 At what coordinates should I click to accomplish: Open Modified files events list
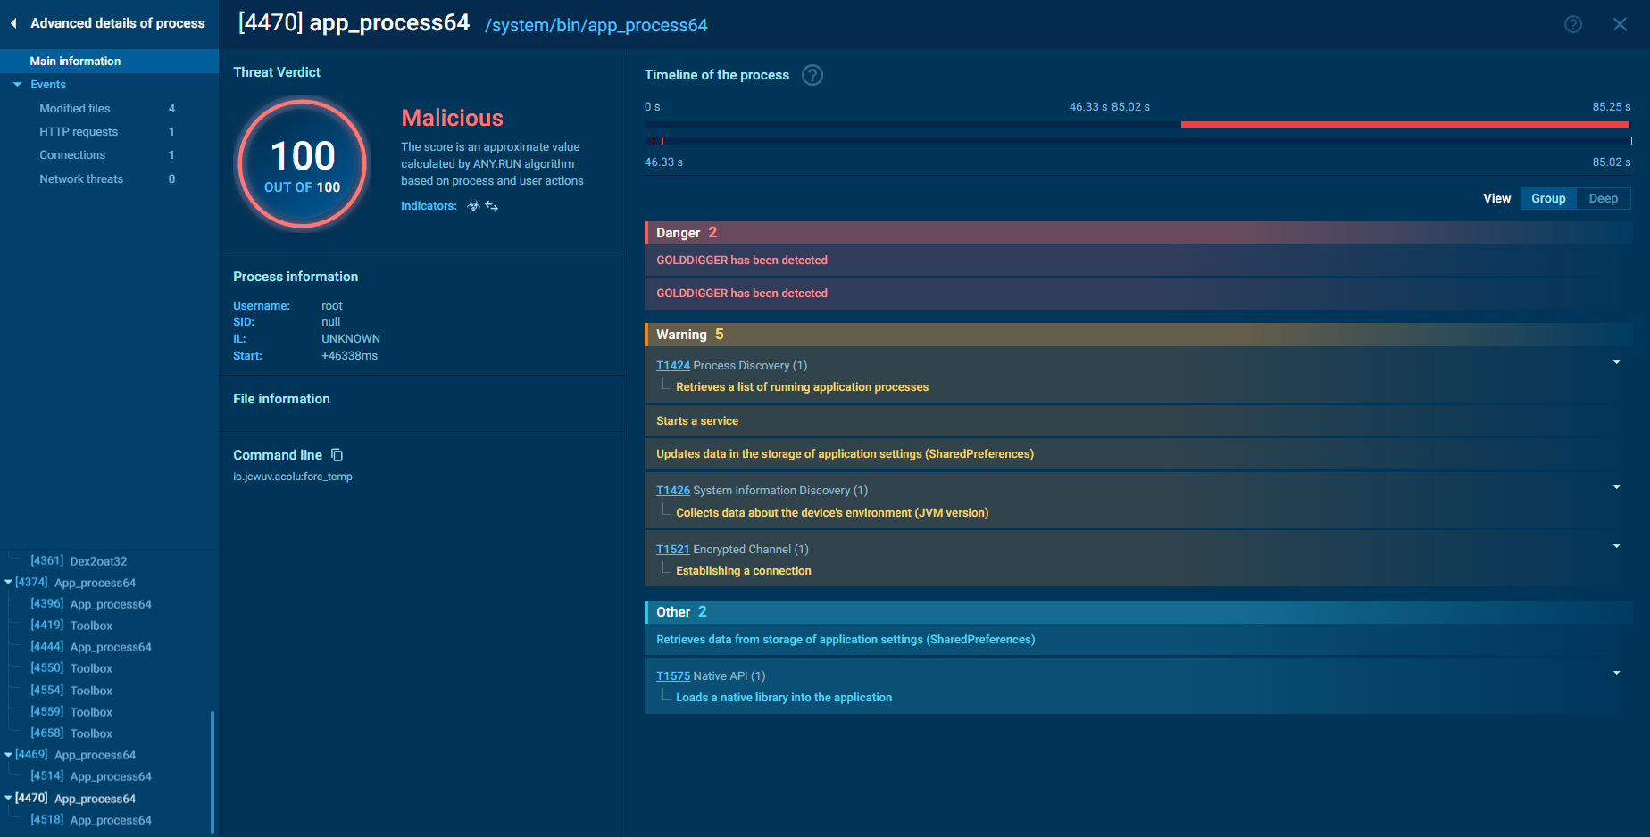pyautogui.click(x=75, y=108)
